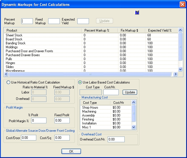187x158 pixels.
Task: Select Use Historical Ratio Cost Calculation
Action: [x=8, y=82]
